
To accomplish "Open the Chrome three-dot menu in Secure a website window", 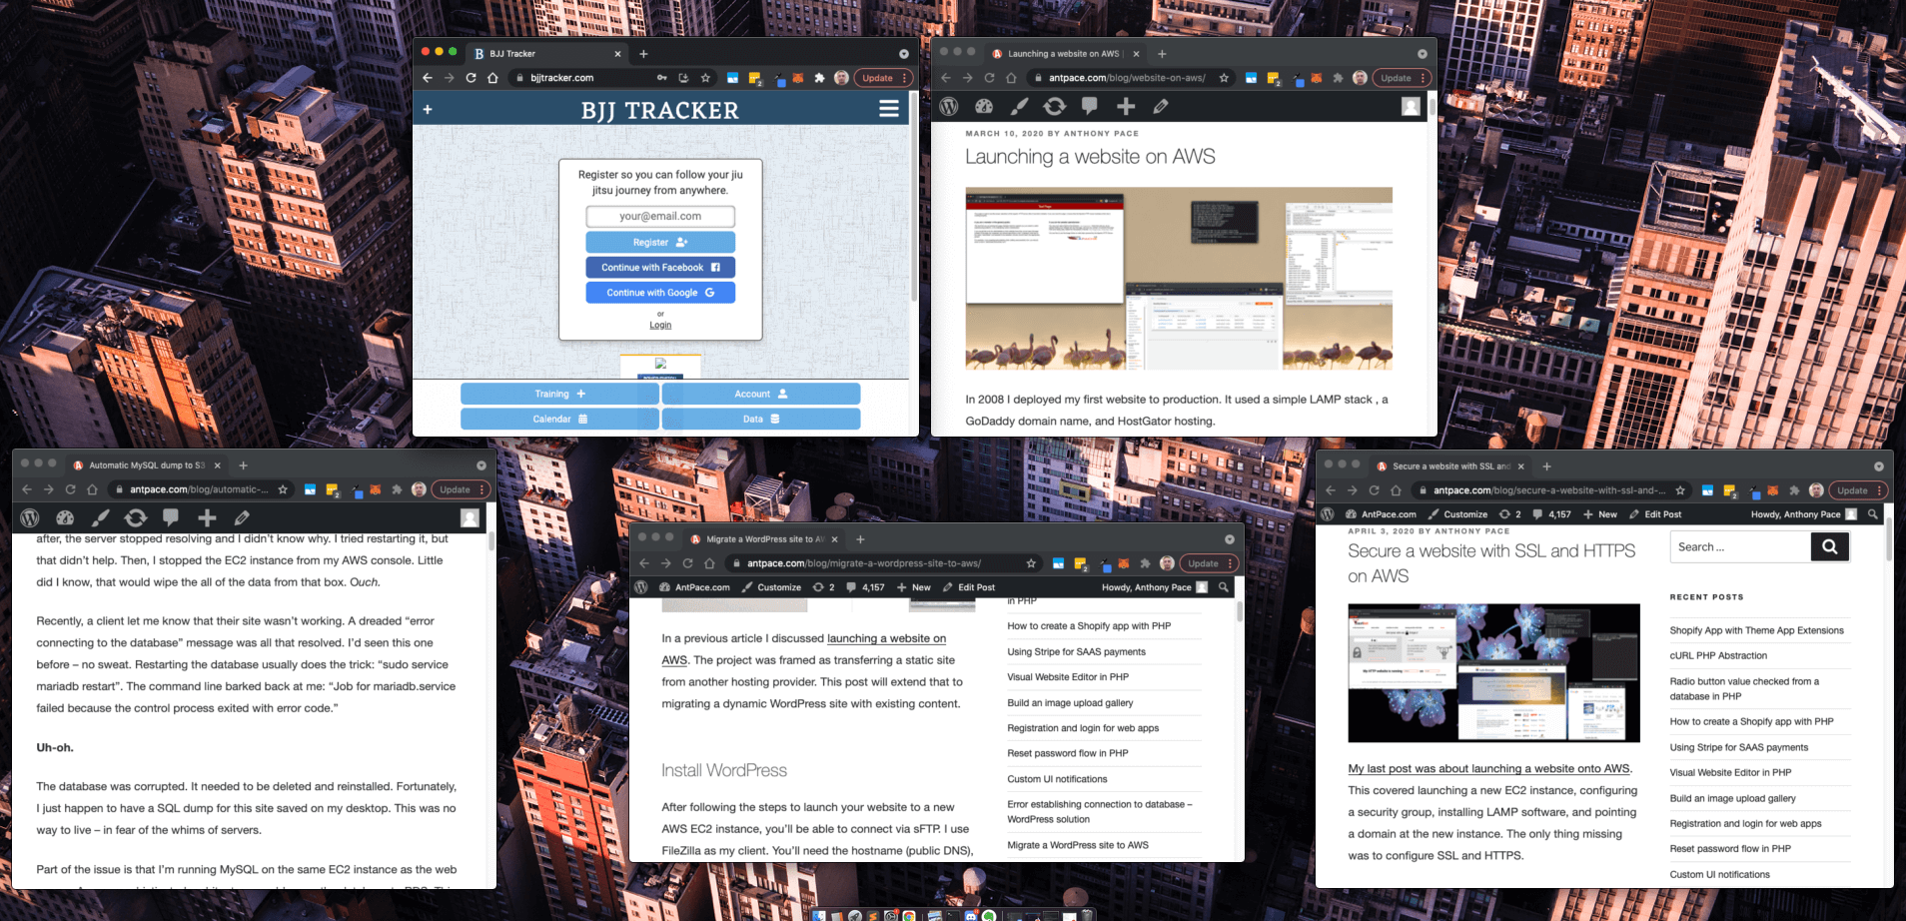I will 1881,490.
